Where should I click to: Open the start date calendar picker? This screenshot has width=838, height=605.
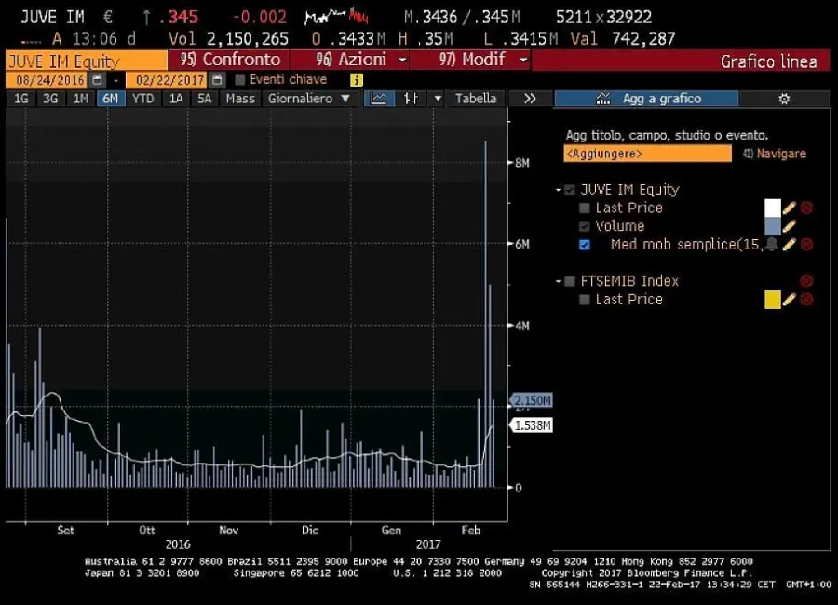click(98, 80)
